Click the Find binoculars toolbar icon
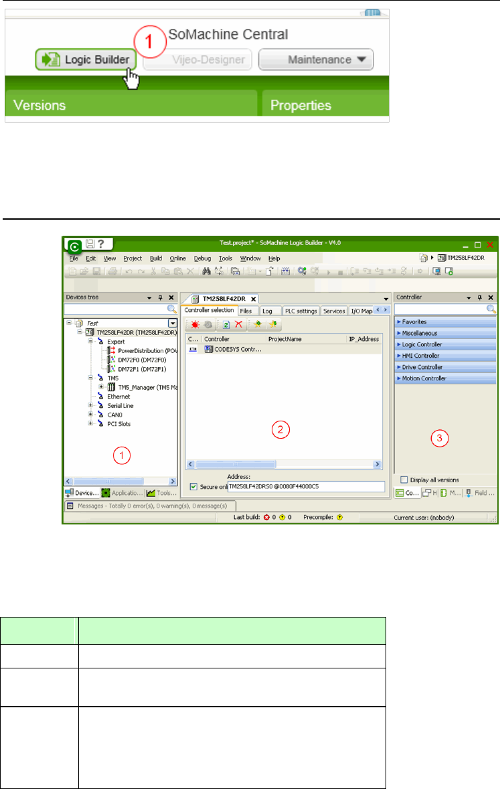500x789 pixels. click(x=206, y=271)
